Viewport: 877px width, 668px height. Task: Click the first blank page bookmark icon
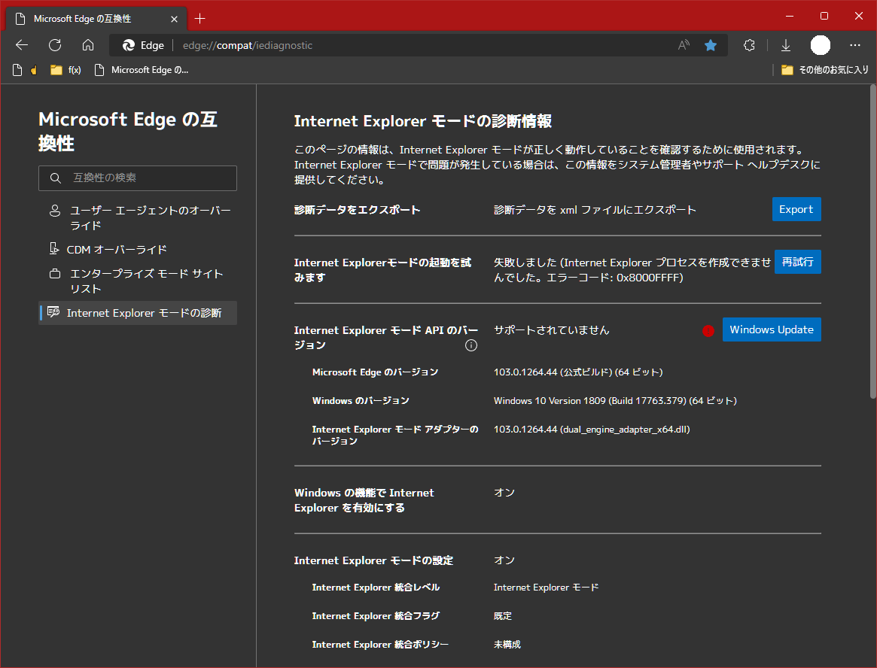point(17,70)
